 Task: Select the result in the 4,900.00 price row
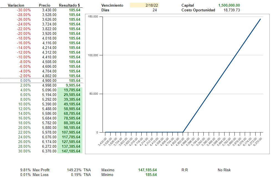[75, 81]
